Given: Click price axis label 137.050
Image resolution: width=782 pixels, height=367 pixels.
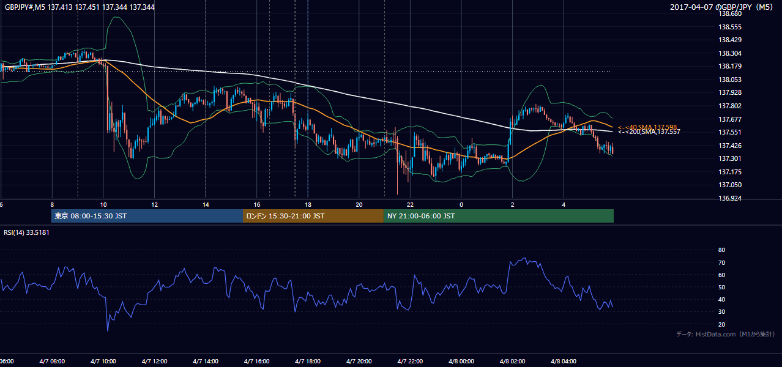Looking at the screenshot, I should [x=730, y=185].
